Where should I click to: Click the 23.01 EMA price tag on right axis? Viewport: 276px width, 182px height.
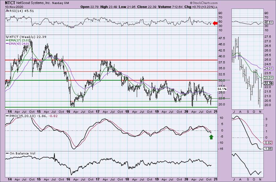[x=268, y=78]
